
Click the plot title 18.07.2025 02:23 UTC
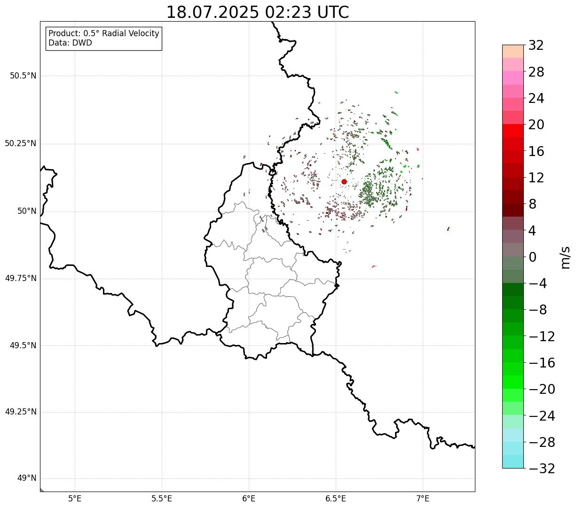258,12
